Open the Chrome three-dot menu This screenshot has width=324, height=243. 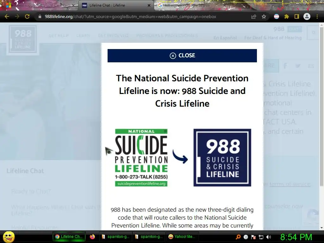pyautogui.click(x=317, y=16)
